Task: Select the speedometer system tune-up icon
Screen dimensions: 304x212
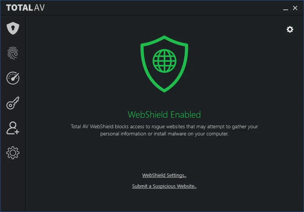Action: [x=13, y=78]
